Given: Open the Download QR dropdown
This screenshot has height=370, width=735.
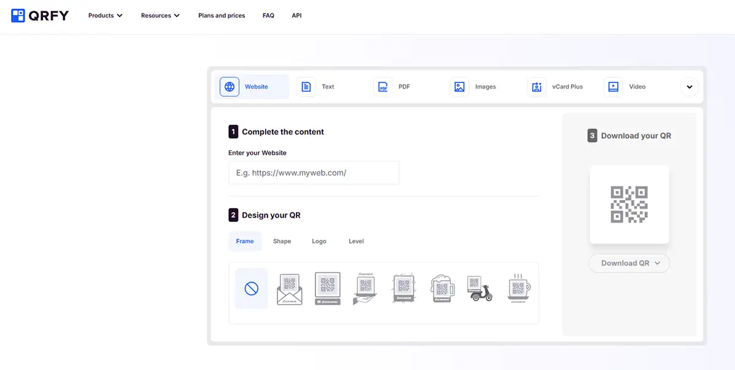Looking at the screenshot, I should [629, 263].
